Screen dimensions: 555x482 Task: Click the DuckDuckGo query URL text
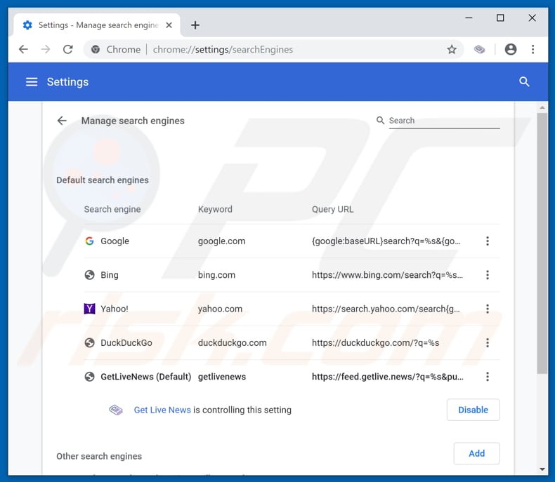pos(376,343)
